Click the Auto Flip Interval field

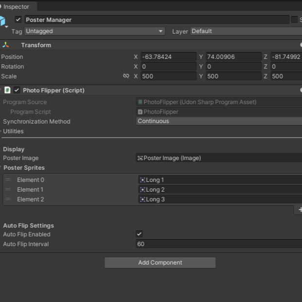219,244
